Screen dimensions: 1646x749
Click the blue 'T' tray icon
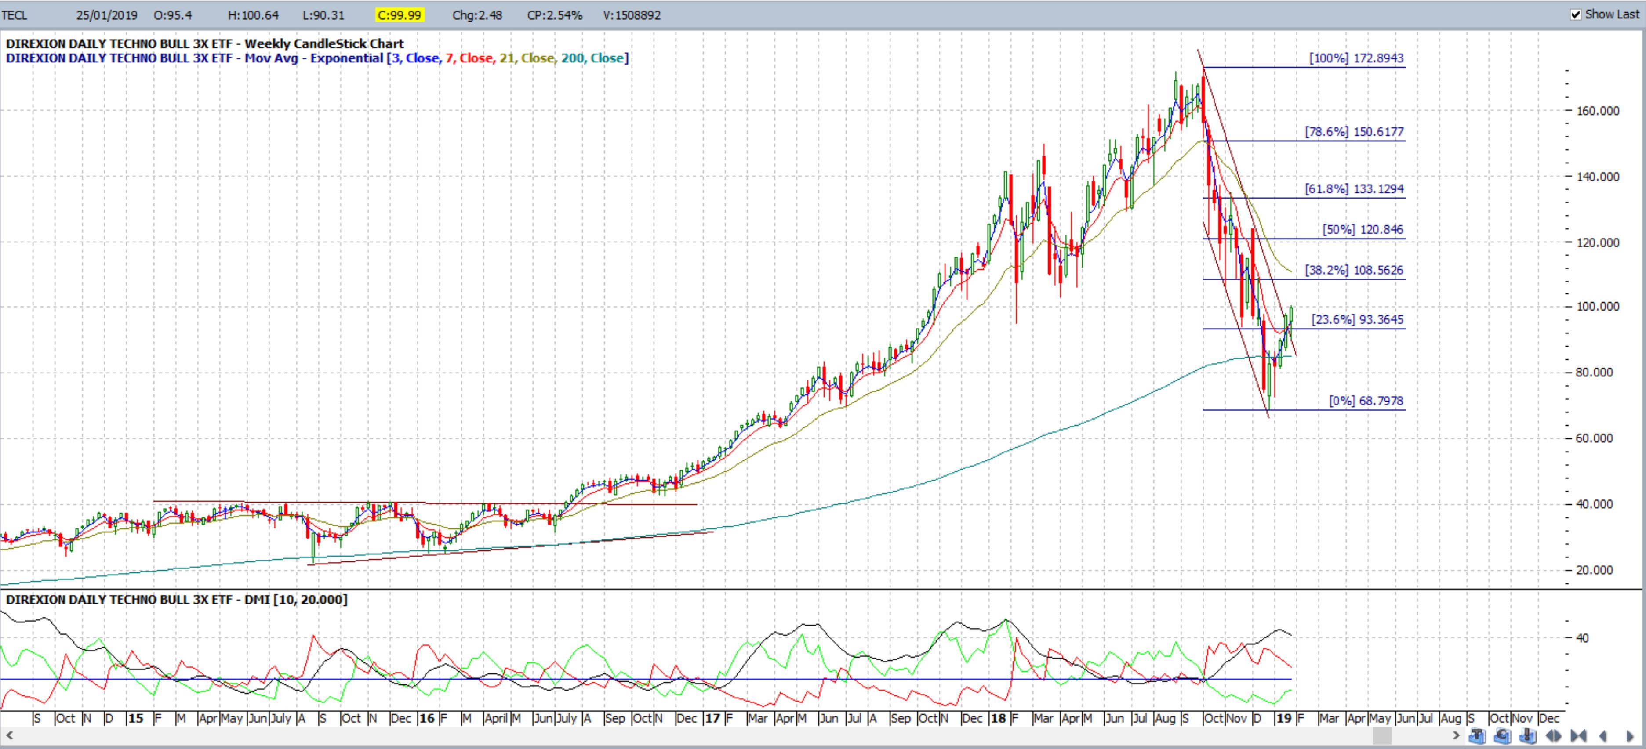(x=1477, y=735)
